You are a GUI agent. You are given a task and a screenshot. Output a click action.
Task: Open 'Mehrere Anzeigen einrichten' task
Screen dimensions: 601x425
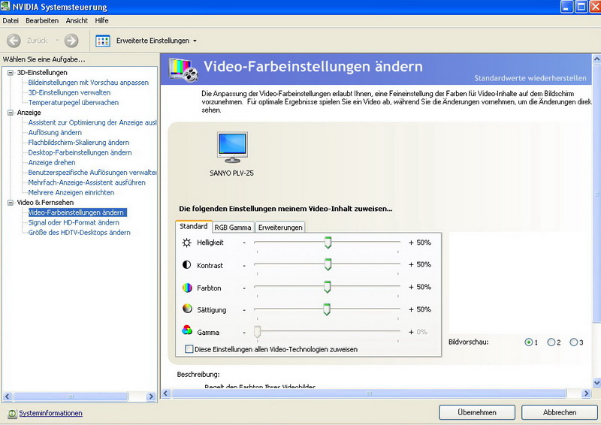pyautogui.click(x=71, y=192)
